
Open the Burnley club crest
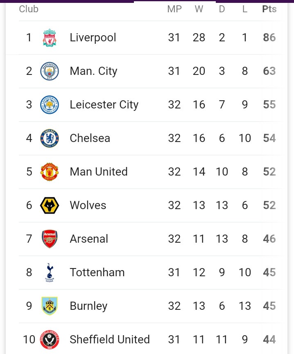point(50,306)
